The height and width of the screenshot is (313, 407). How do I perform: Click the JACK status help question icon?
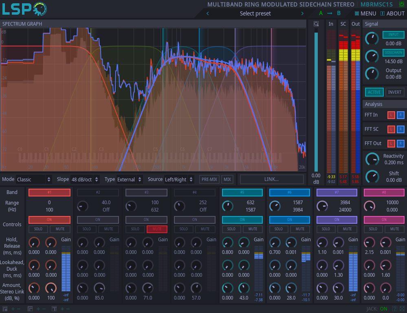[x=394, y=309]
